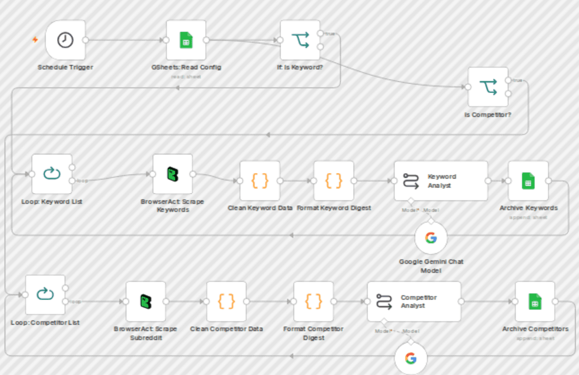
Task: Click the false output handle of Is Competitor?
Action: (x=508, y=94)
